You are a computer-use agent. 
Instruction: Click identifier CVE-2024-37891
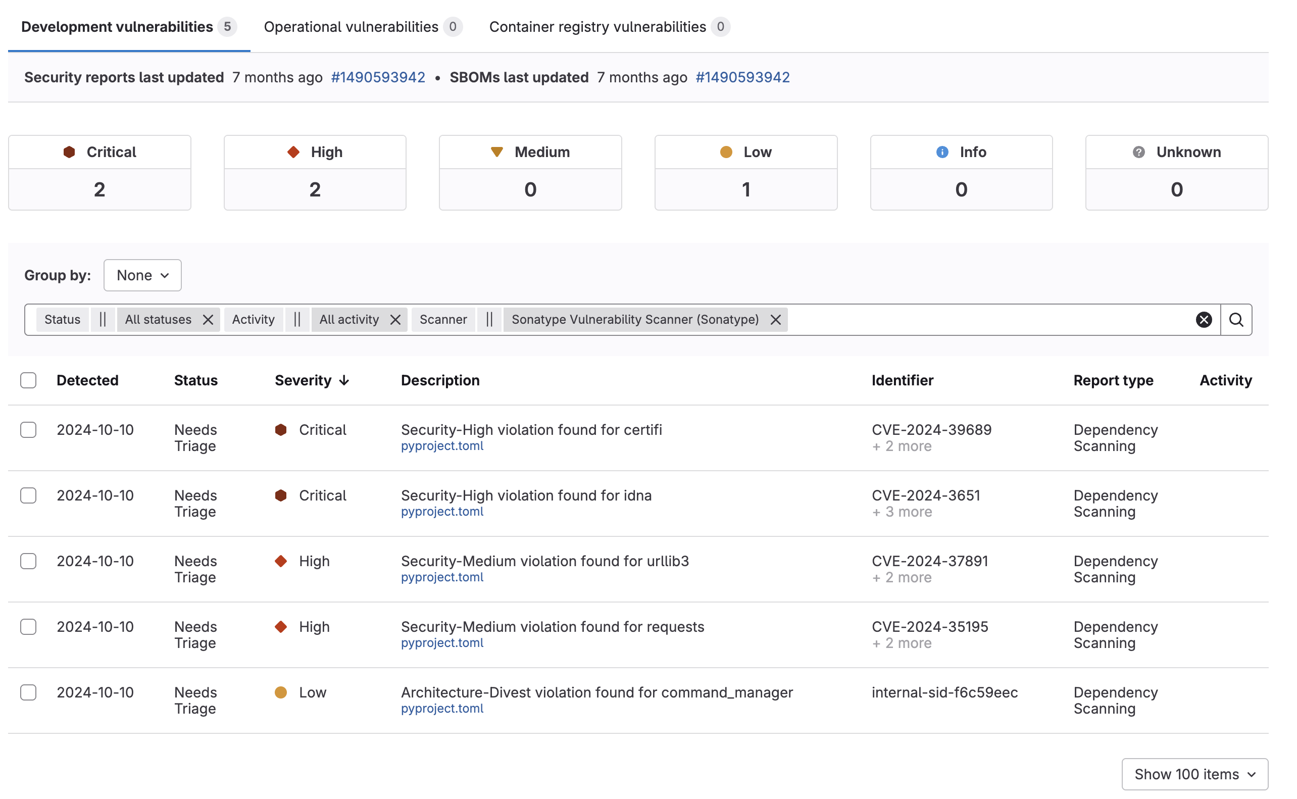click(930, 561)
